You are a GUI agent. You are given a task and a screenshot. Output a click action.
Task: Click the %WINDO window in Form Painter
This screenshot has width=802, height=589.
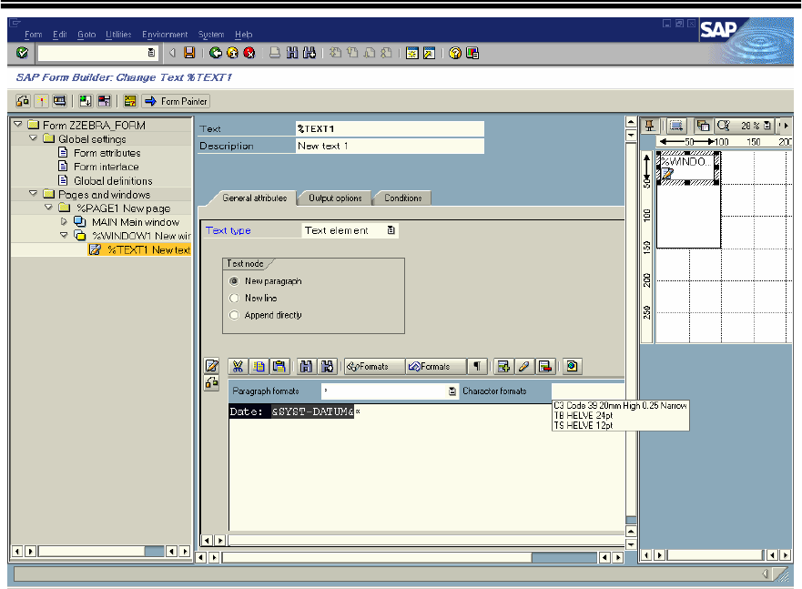pos(687,167)
